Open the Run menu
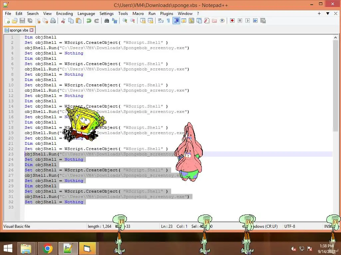Image resolution: width=341 pixels, height=255 pixels. tap(152, 13)
